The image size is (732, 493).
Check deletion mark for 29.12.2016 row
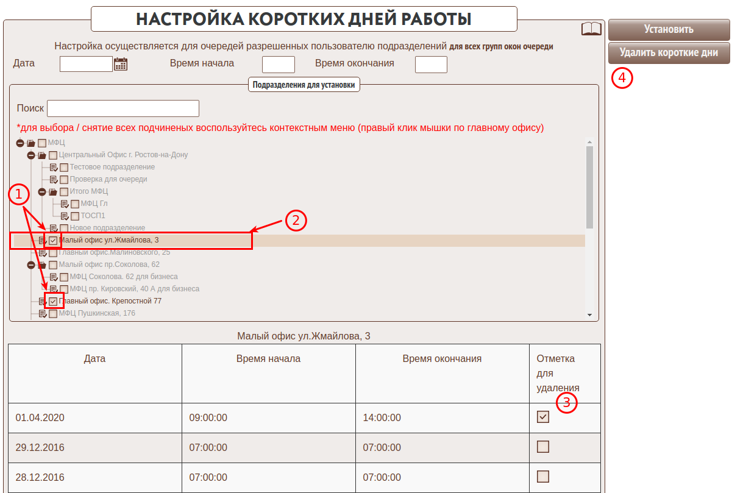click(542, 447)
